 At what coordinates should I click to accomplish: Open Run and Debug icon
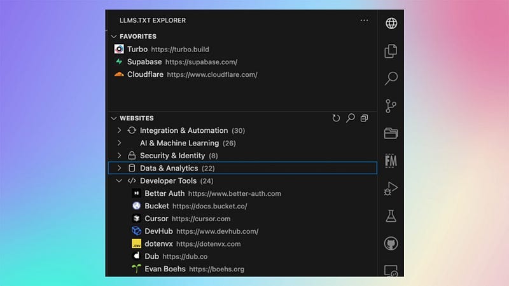click(391, 188)
